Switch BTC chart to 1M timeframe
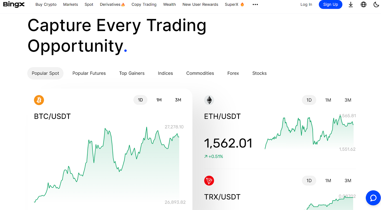Screen dimensions: 381x210 coord(159,100)
